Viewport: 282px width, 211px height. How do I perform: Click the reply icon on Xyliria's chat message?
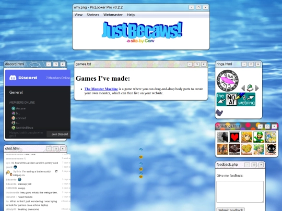[x=56, y=171]
